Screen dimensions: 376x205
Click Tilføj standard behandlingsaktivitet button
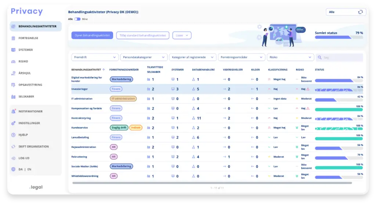click(x=142, y=35)
